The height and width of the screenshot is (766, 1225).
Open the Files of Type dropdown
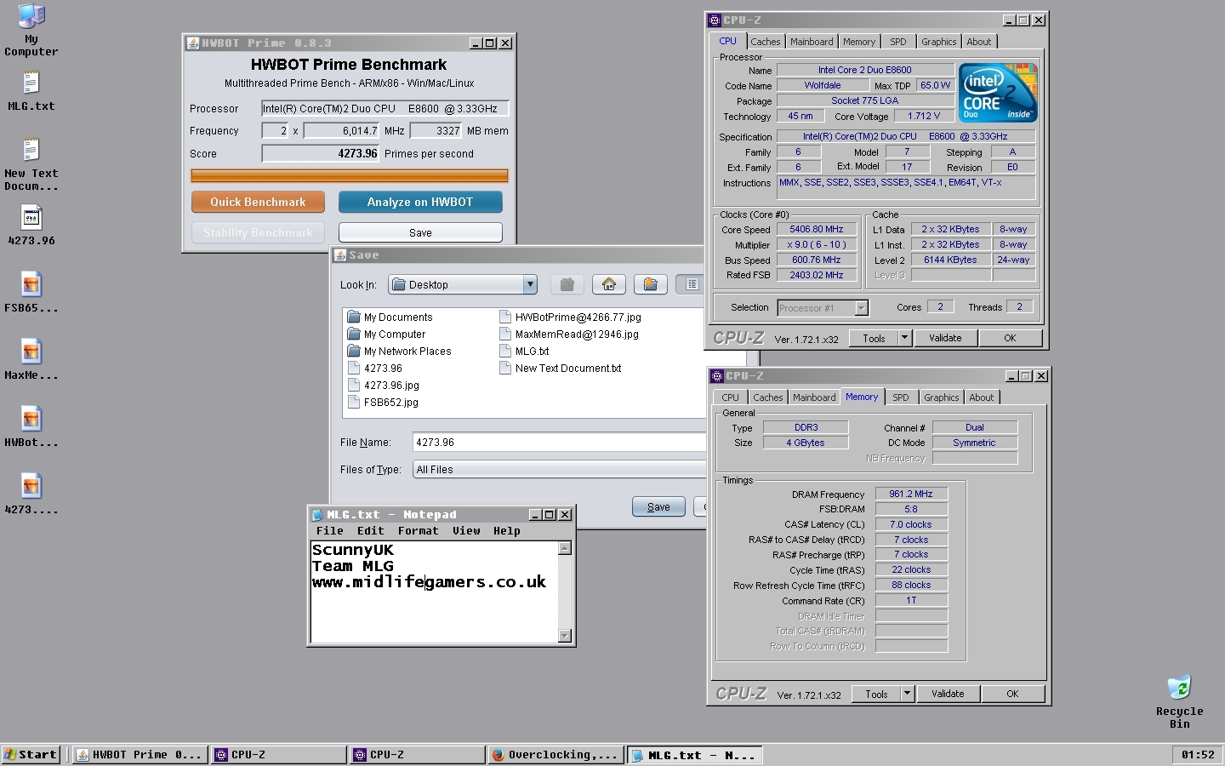tap(559, 469)
